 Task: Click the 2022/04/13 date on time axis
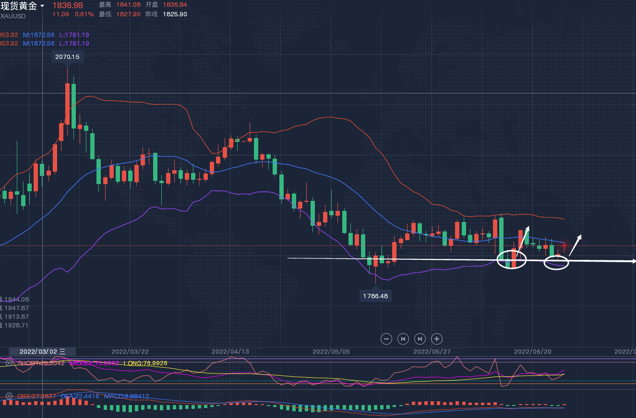coord(230,351)
